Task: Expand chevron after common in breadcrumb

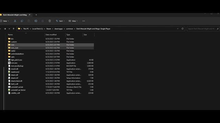Action: click(75, 29)
